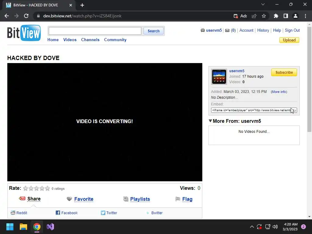The width and height of the screenshot is (312, 234).
Task: View site info lock icon
Action: pos(38,16)
